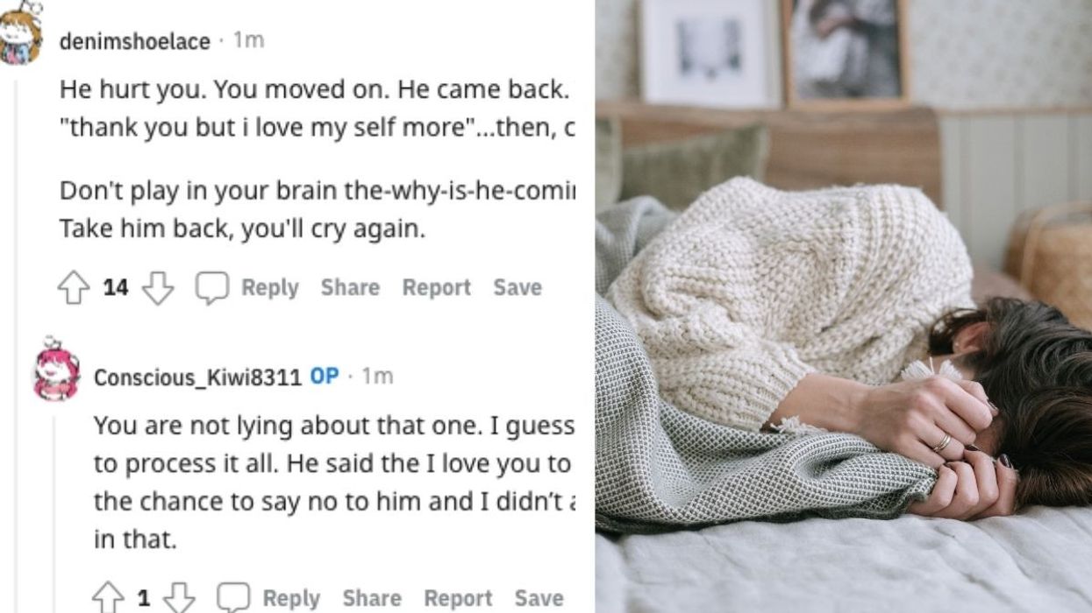Share Conscious_Kiwi8311's reply
This screenshot has height=613, width=1092.
(371, 597)
